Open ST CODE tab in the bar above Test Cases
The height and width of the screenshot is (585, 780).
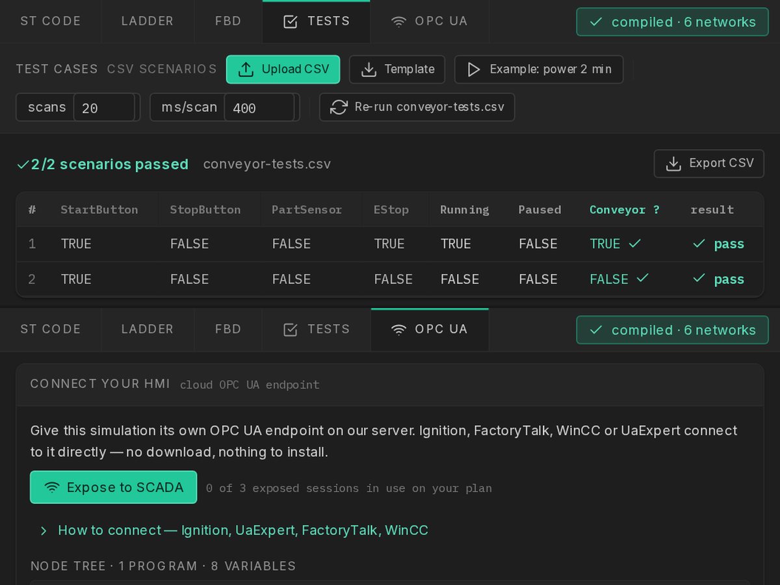click(x=51, y=21)
